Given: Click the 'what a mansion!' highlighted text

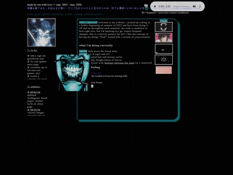Looking at the screenshot, I should coord(88,22).
